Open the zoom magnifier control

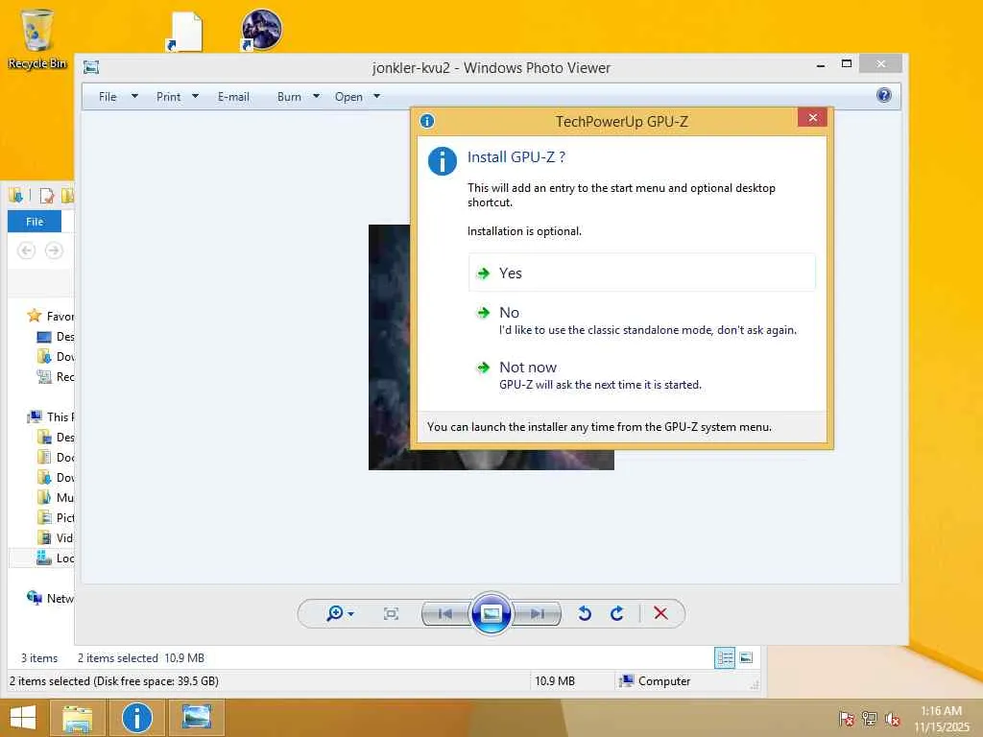point(335,613)
